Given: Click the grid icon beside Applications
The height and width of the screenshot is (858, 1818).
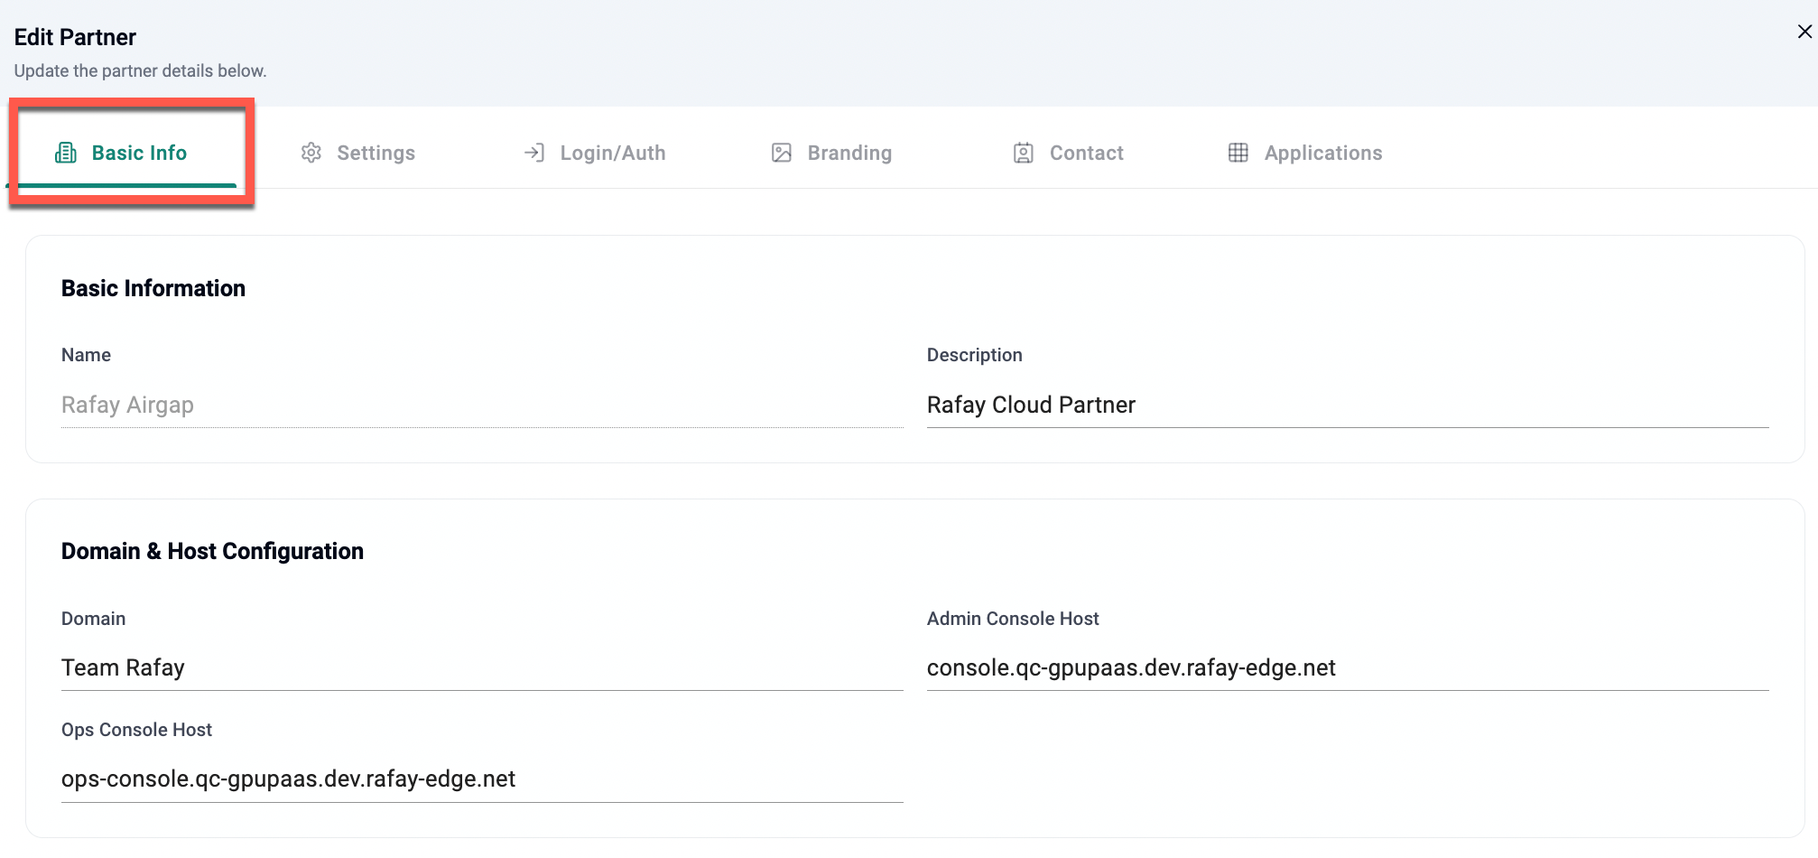Looking at the screenshot, I should tap(1238, 153).
